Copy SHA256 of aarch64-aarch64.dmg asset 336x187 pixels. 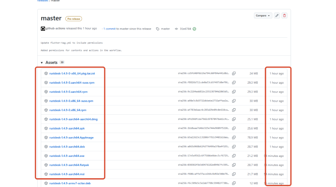pyautogui.click(x=234, y=119)
